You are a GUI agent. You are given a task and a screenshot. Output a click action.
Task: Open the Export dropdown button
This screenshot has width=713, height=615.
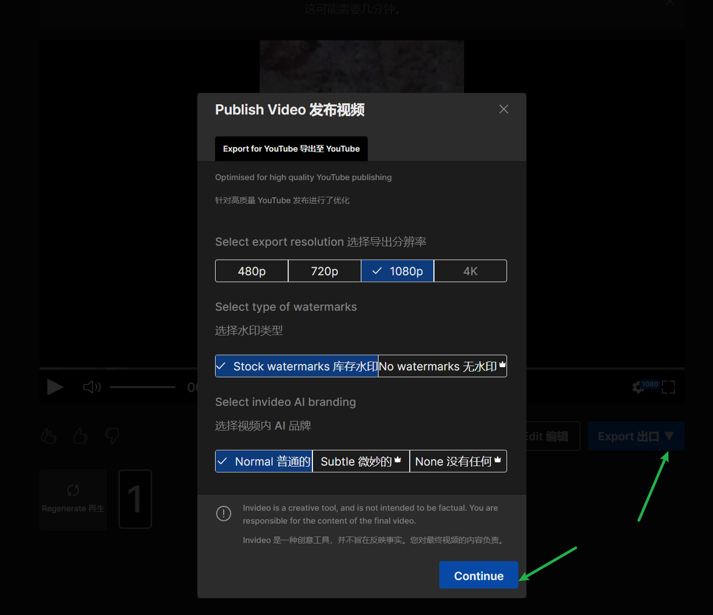[636, 436]
